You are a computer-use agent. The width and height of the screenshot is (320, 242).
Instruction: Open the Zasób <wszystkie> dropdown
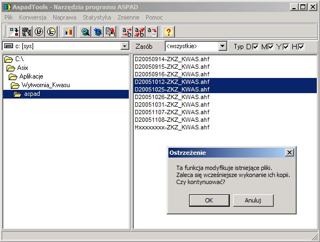click(222, 46)
